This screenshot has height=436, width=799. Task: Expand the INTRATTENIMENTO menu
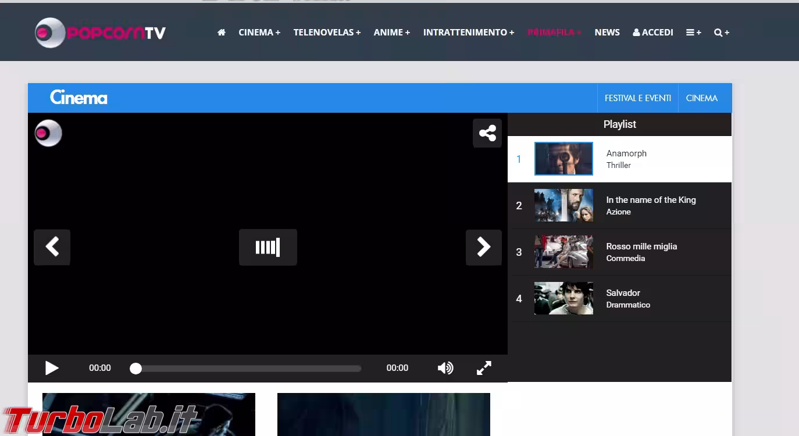[x=468, y=33]
